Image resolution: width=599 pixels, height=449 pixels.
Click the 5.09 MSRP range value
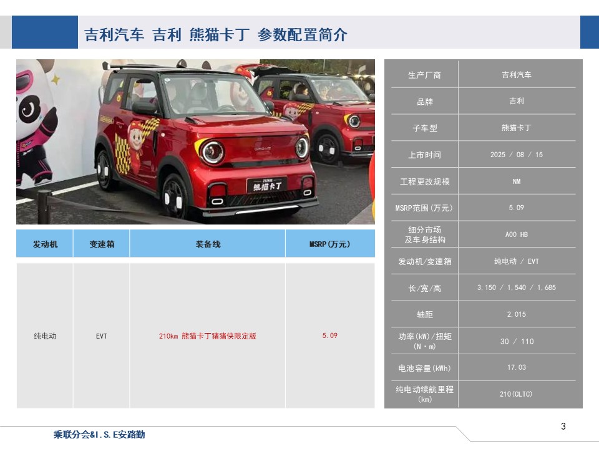(517, 208)
